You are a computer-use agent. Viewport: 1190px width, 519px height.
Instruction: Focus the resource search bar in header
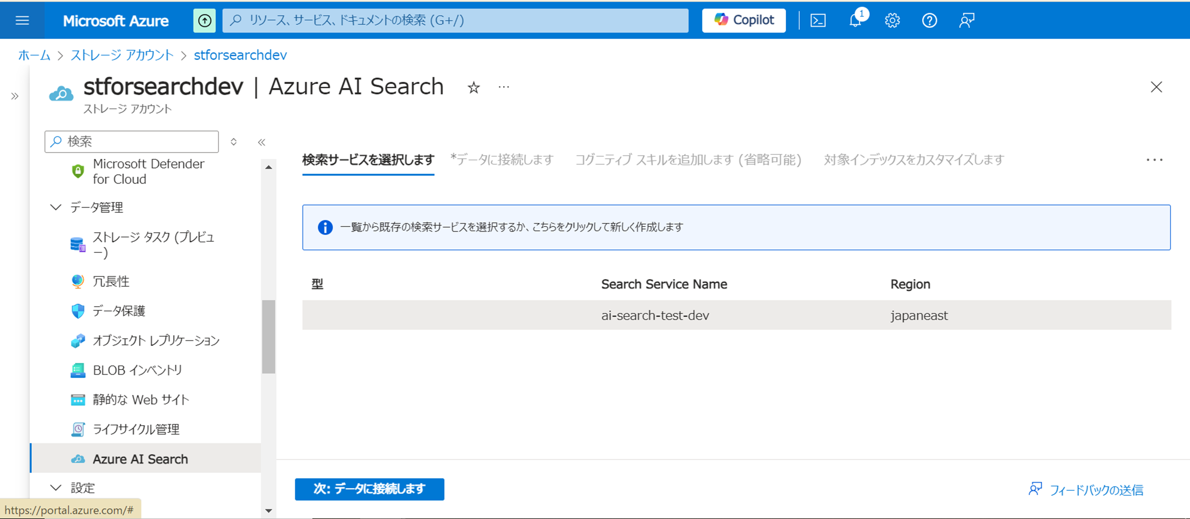click(x=455, y=20)
